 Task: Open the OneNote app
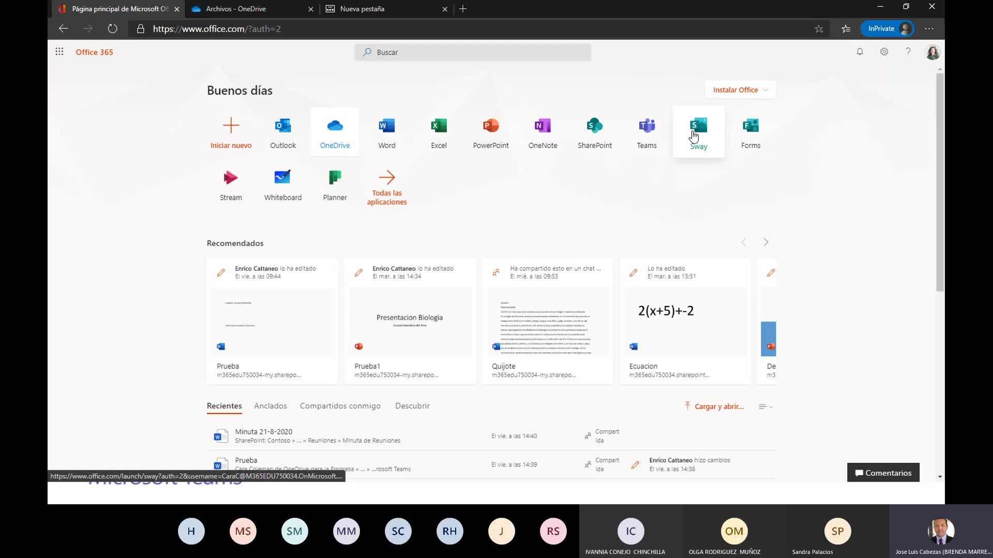click(543, 126)
